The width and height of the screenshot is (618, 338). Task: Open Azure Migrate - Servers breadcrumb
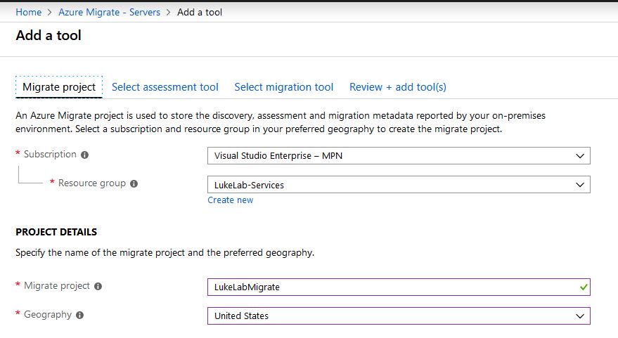(109, 12)
